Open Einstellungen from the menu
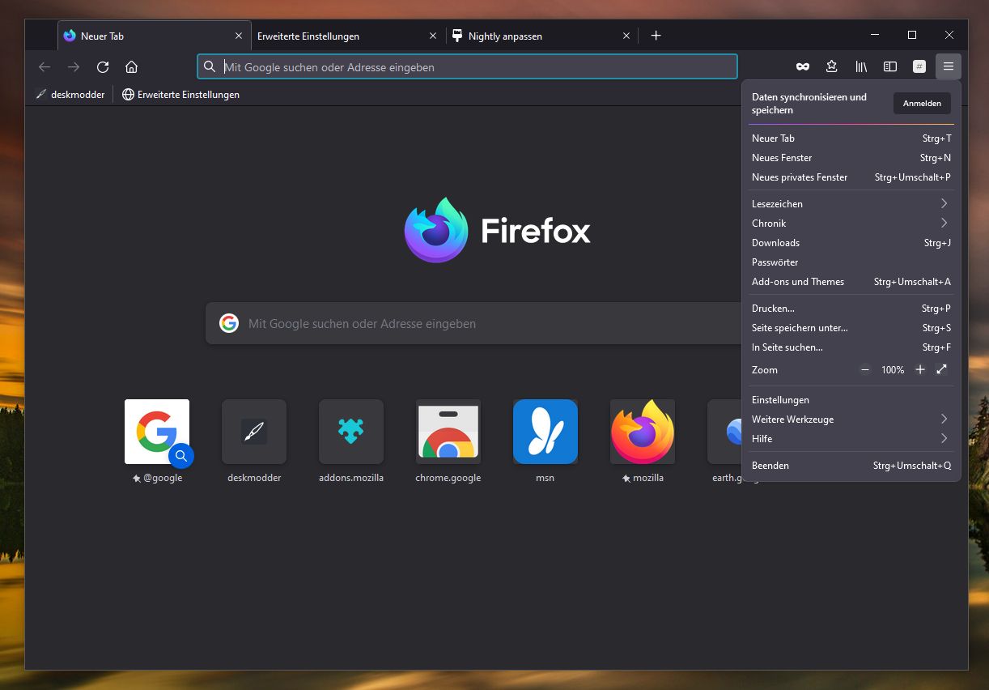 pyautogui.click(x=851, y=400)
